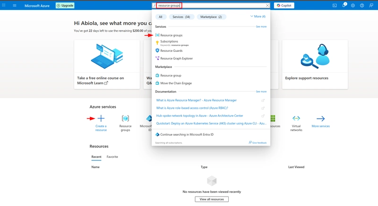
Task: Select the Marketplace (2) filter pill
Action: (211, 17)
